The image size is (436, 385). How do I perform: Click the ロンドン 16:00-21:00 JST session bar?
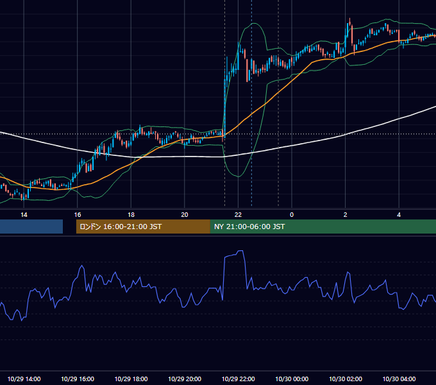[x=143, y=227]
